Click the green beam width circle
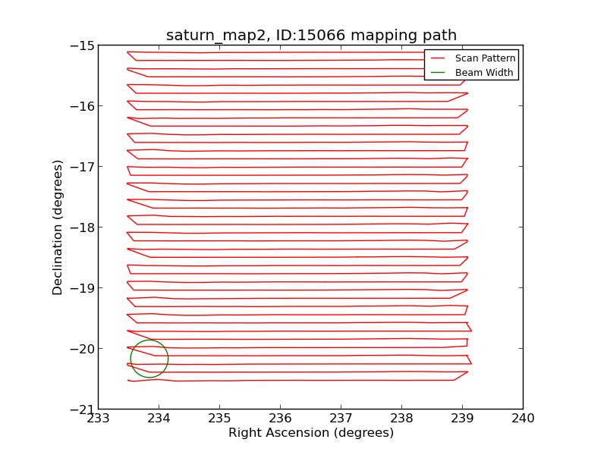The height and width of the screenshot is (455, 607). pyautogui.click(x=149, y=359)
